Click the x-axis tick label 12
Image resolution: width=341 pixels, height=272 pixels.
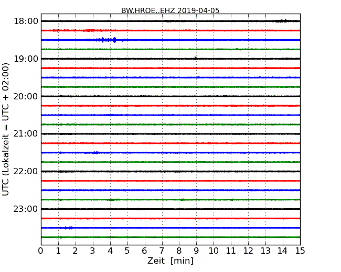pyautogui.click(x=248, y=251)
